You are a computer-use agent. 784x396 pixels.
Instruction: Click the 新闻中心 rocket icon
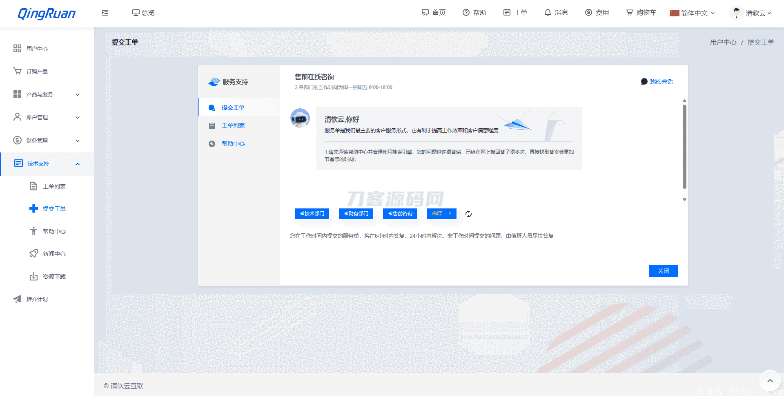pyautogui.click(x=33, y=253)
